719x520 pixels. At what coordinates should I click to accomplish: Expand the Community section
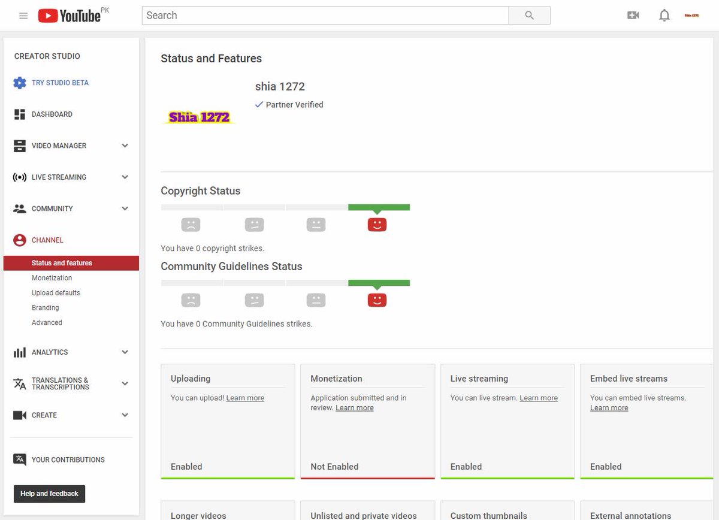click(125, 208)
